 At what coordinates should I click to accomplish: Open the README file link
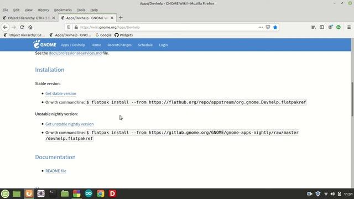(56, 171)
